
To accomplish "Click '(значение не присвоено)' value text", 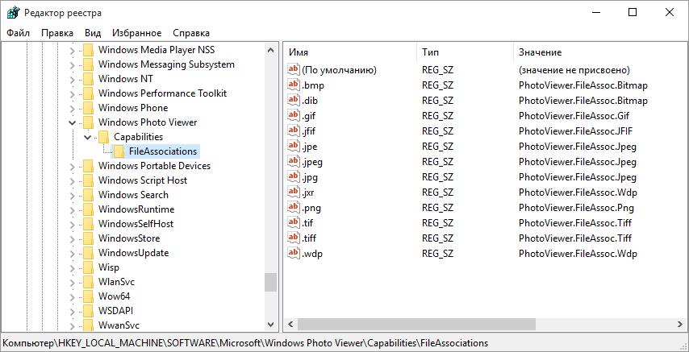I will pos(574,70).
